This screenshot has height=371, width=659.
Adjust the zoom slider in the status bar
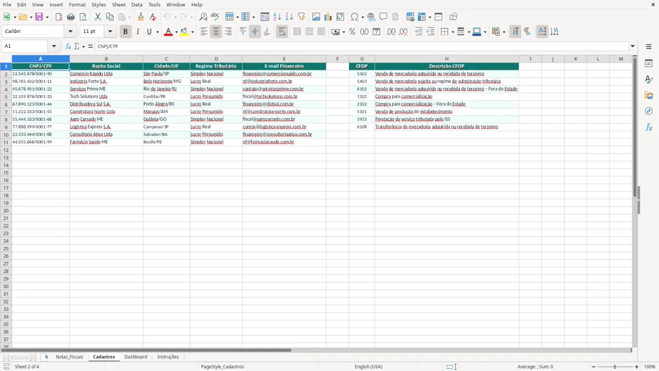click(x=614, y=367)
